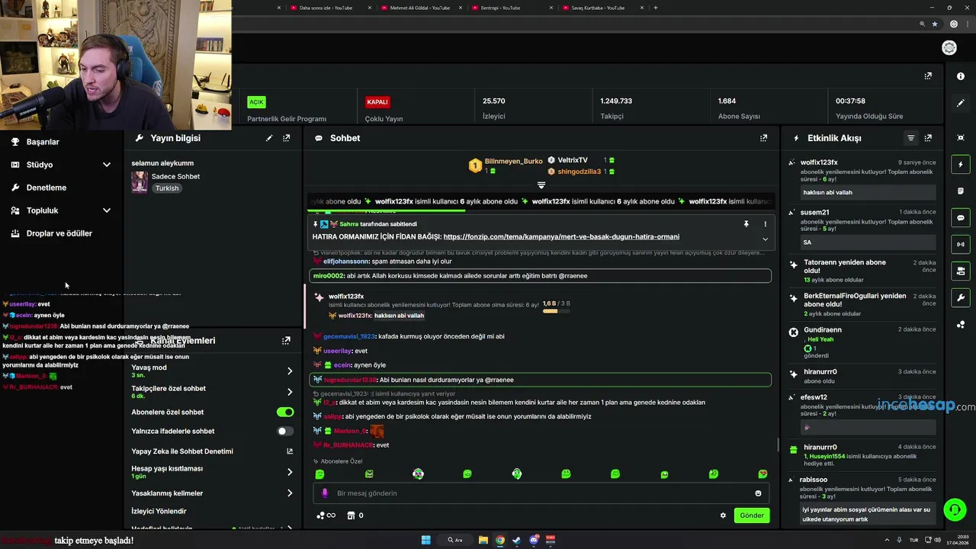Toggle the camera panel icon in right sidebar
This screenshot has height=549, width=976.
pos(961,271)
